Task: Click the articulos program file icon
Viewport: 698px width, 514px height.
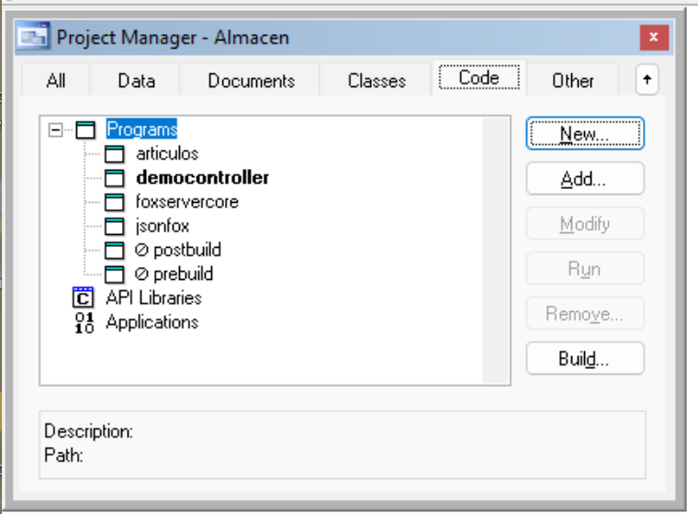Action: (x=115, y=154)
